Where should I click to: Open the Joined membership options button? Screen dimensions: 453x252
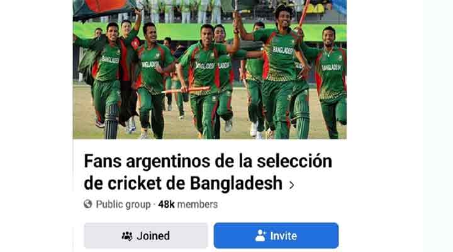point(145,236)
